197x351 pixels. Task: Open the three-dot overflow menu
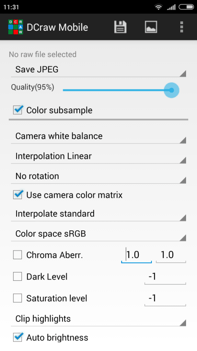tap(182, 27)
